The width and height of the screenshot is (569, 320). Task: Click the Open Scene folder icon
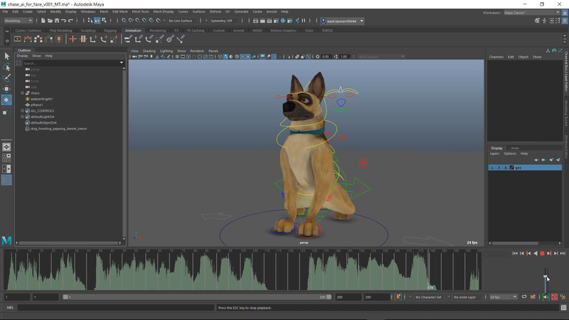[x=50, y=21]
